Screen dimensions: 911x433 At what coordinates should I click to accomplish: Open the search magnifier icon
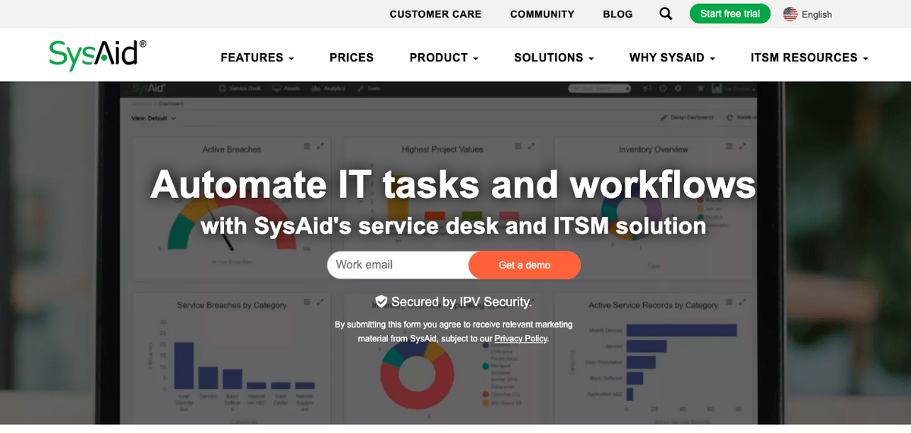[x=666, y=14]
